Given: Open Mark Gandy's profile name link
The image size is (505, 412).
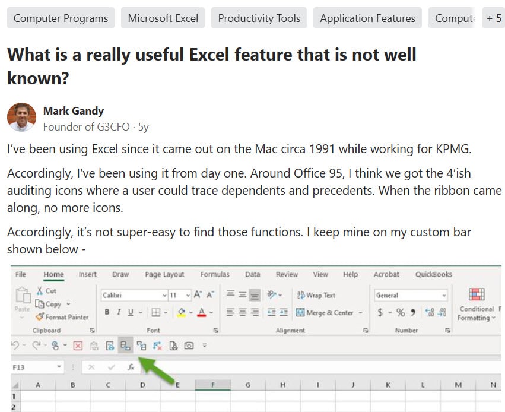Looking at the screenshot, I should point(74,111).
